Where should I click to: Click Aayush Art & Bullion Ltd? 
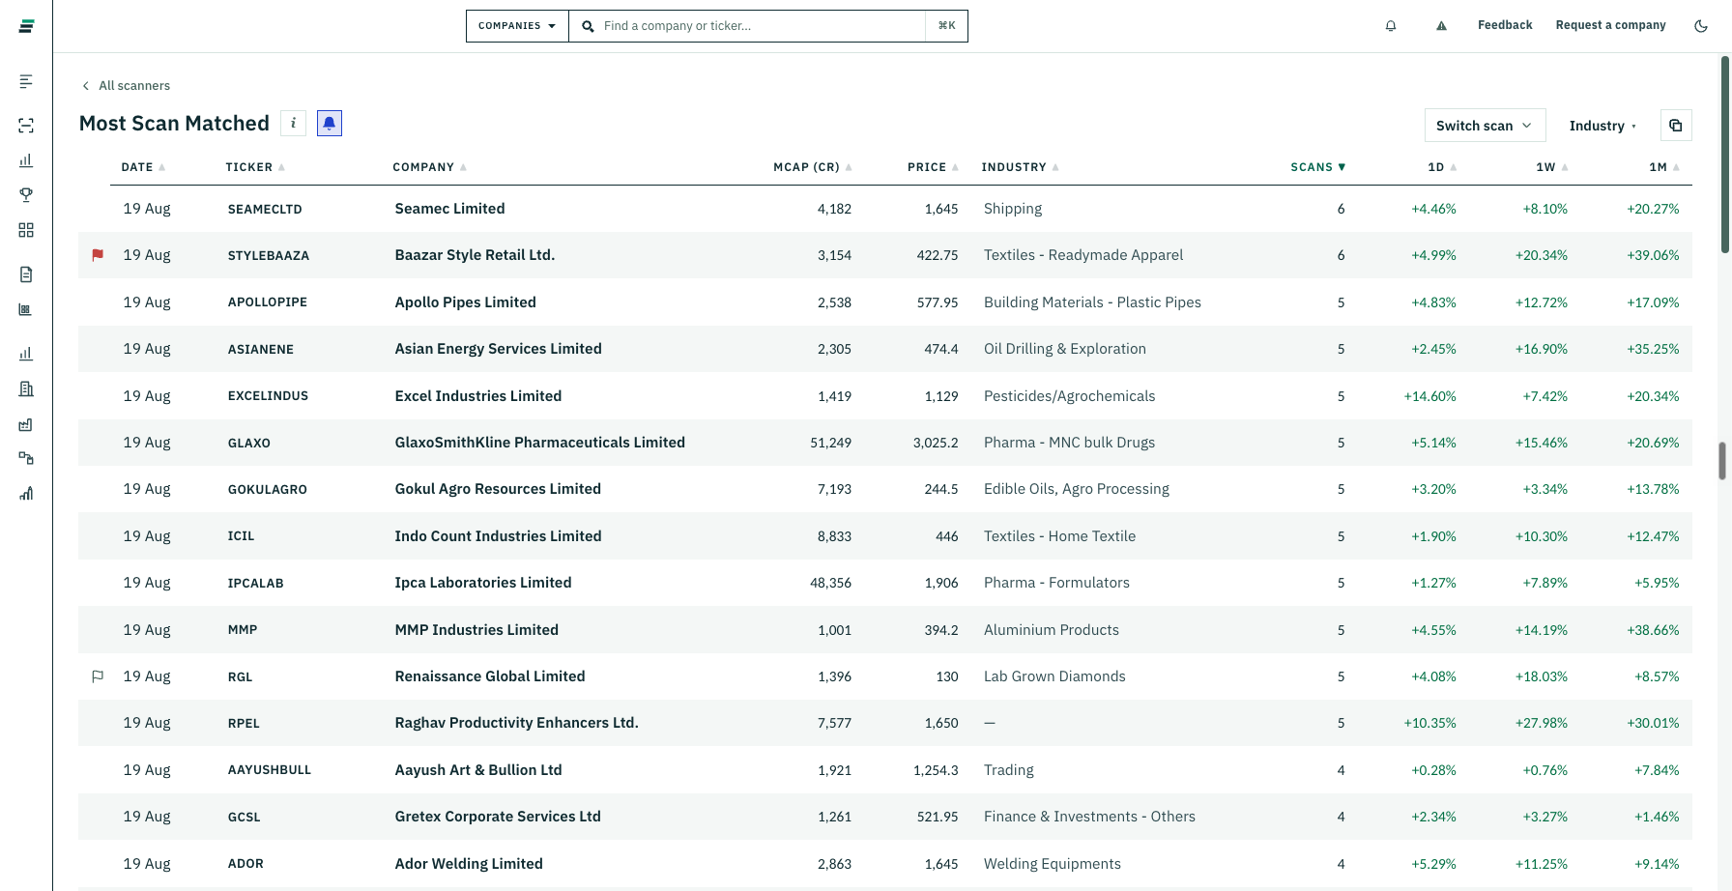(478, 770)
